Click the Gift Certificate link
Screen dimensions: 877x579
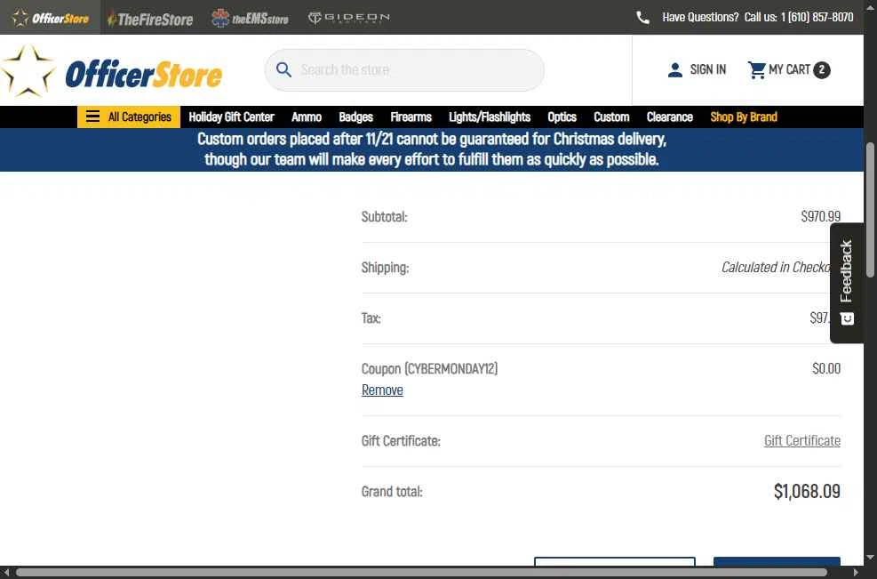tap(802, 440)
